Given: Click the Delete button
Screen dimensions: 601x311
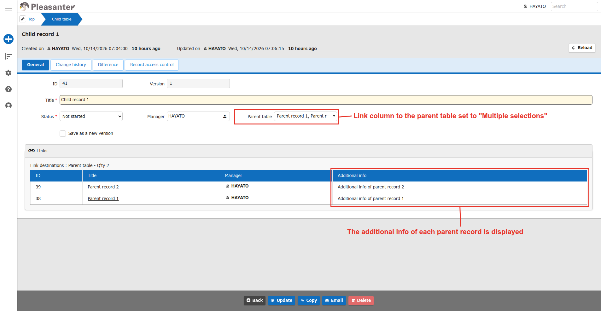Looking at the screenshot, I should (x=361, y=301).
